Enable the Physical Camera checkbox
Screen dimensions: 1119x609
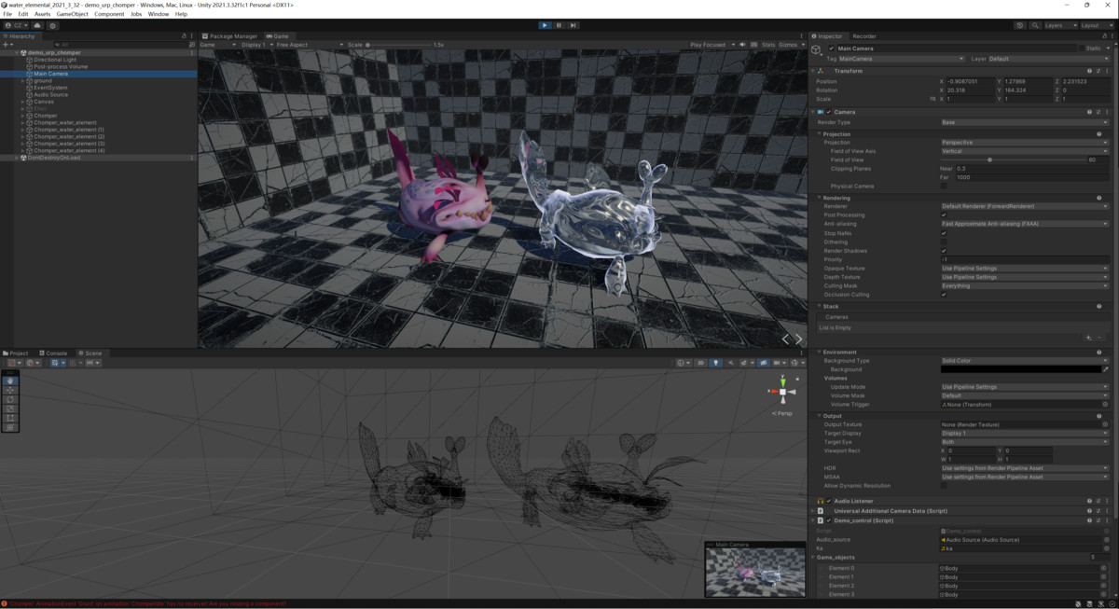coord(944,186)
